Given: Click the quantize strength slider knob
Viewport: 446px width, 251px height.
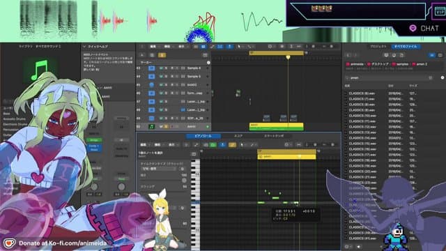Looking at the screenshot, I should pos(184,181).
